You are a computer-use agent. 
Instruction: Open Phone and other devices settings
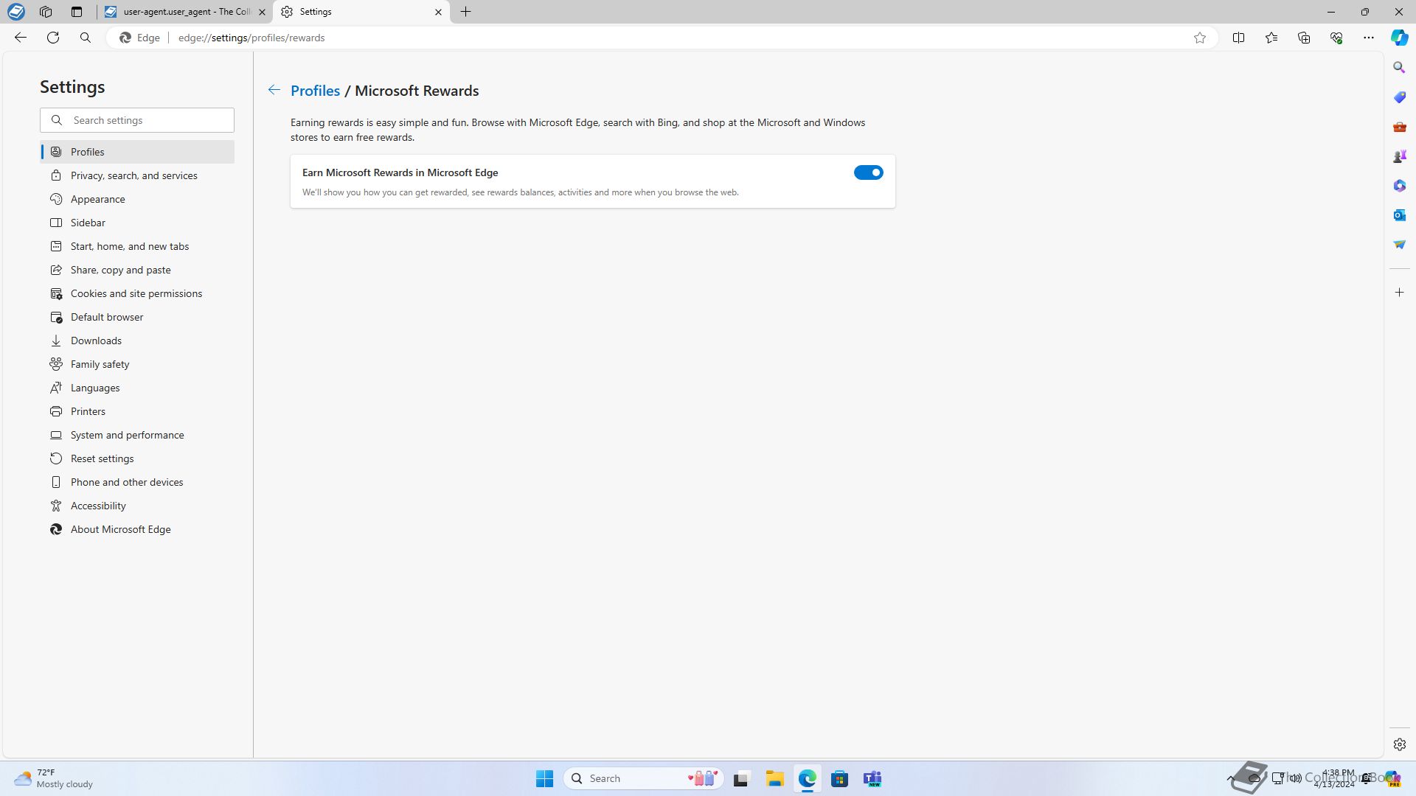pos(137,482)
